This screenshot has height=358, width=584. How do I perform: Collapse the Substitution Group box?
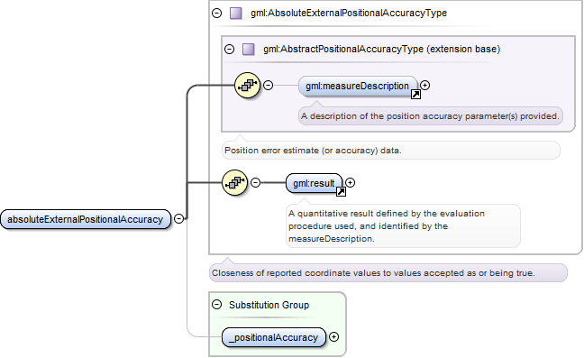217,305
